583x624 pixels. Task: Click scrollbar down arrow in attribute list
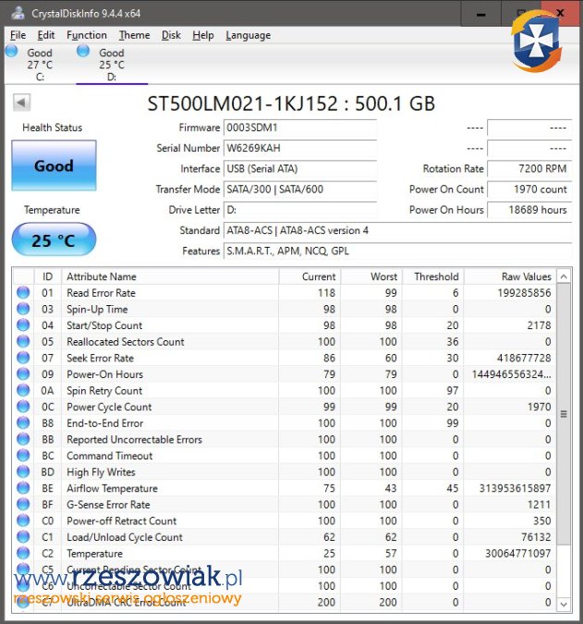click(564, 604)
